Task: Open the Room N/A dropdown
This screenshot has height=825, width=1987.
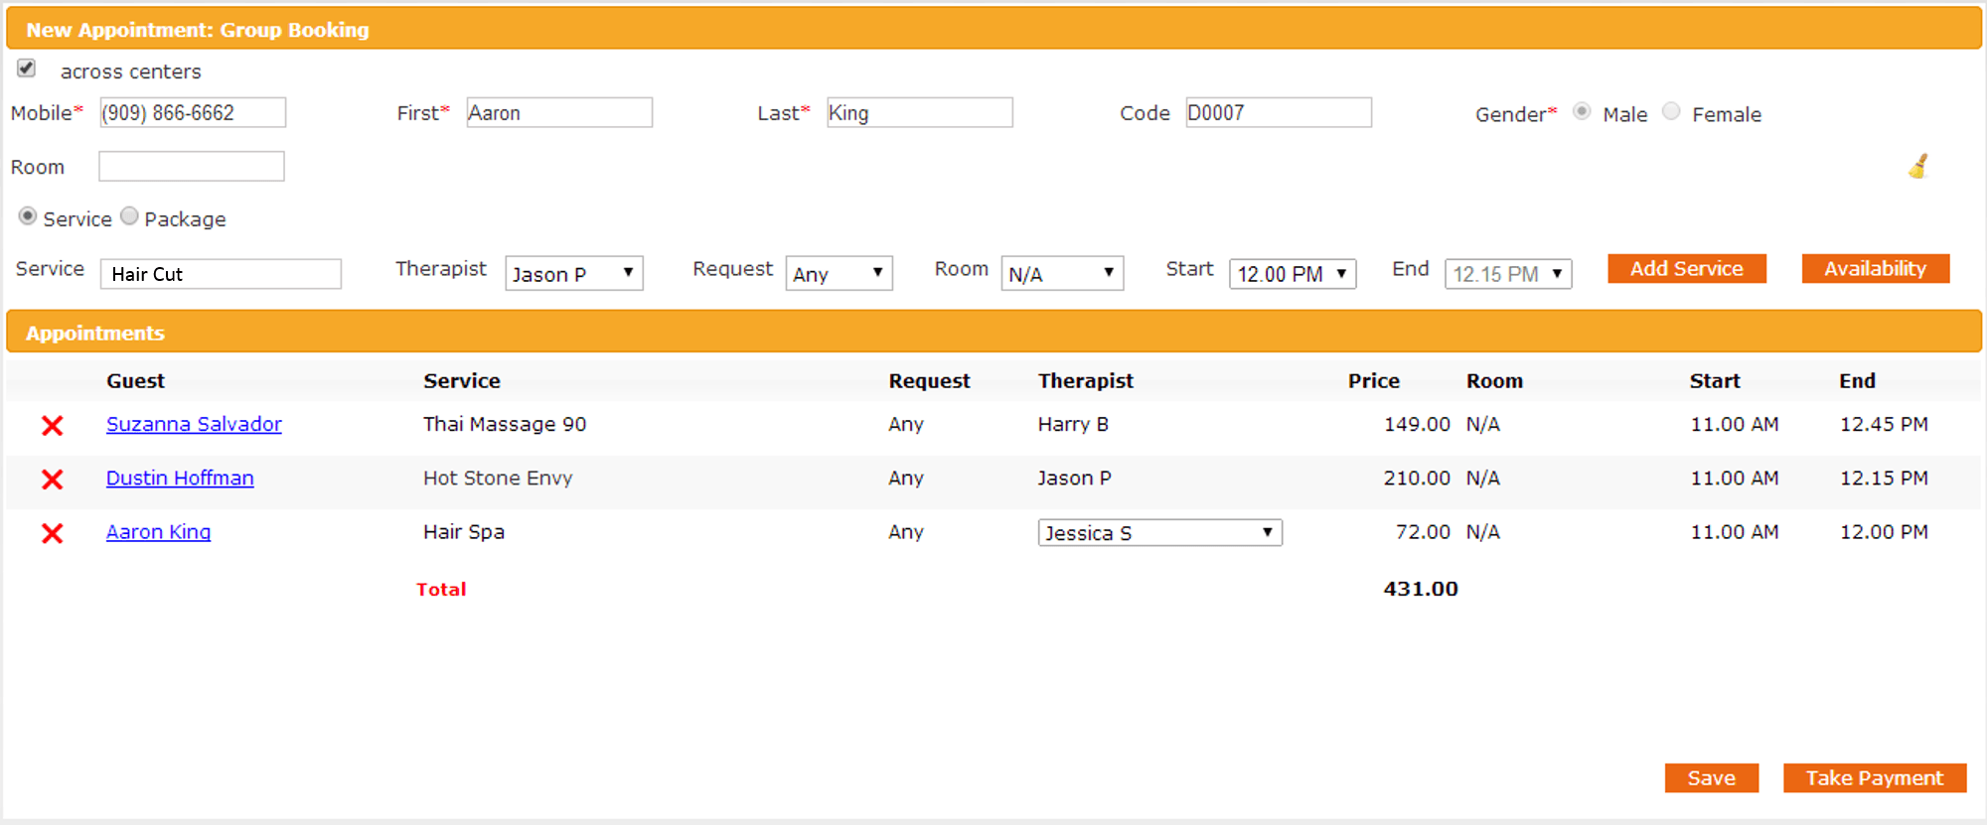Action: tap(1061, 274)
